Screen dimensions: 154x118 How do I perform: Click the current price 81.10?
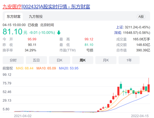[13, 31]
